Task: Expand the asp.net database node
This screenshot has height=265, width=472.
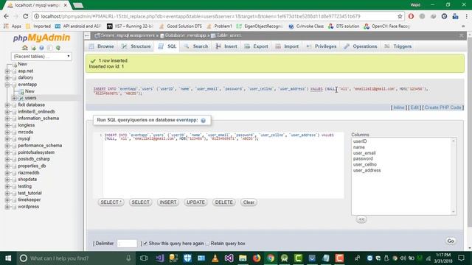Action: (7, 71)
